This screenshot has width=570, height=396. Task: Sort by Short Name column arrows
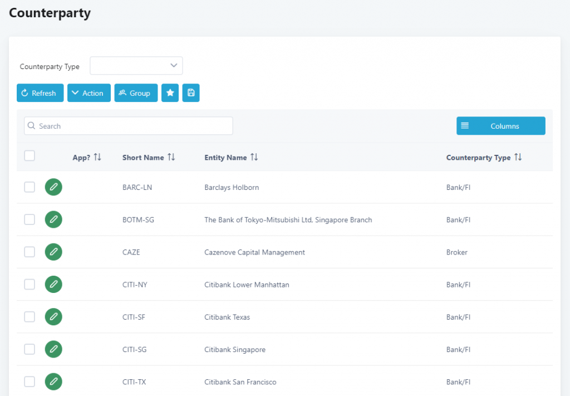point(171,158)
